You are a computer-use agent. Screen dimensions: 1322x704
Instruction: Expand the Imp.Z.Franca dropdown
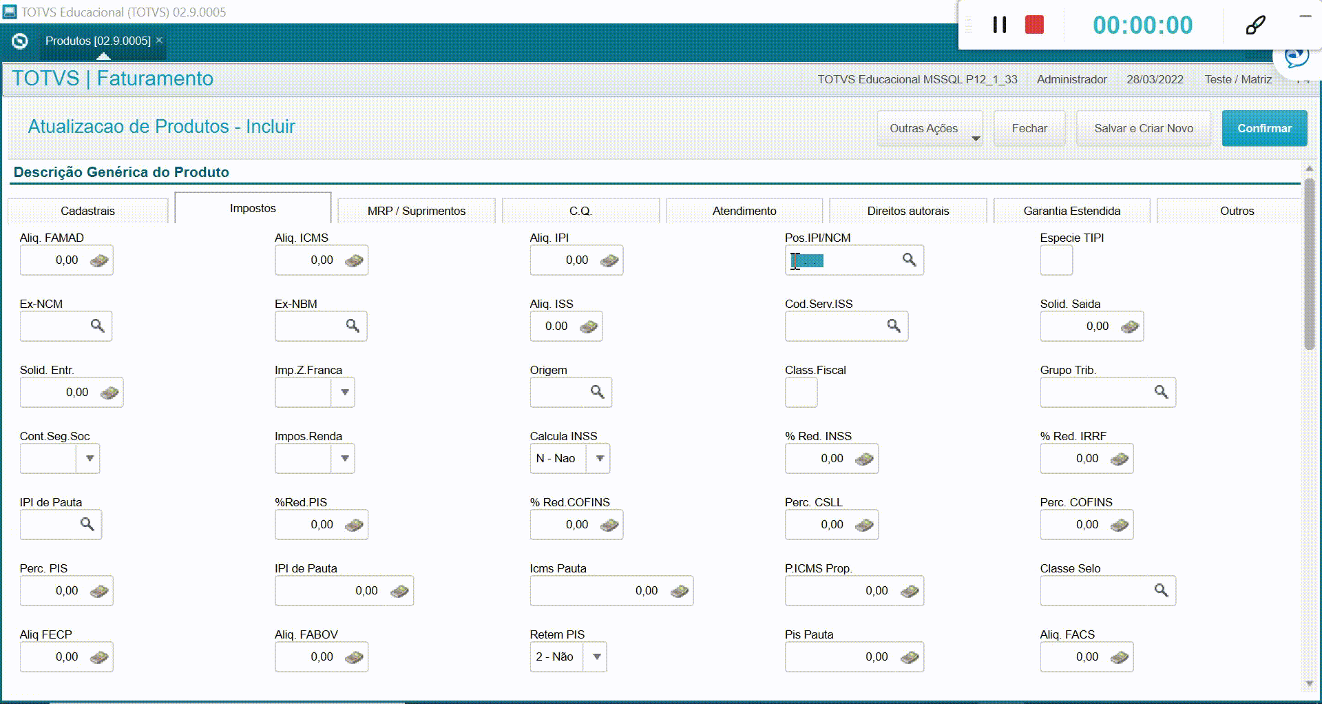[x=345, y=392]
